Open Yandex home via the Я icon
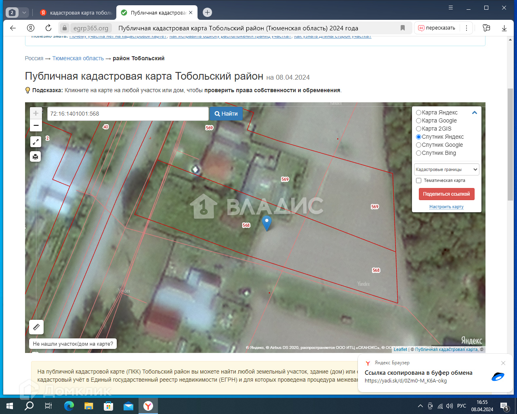The width and height of the screenshot is (517, 414). (31, 28)
